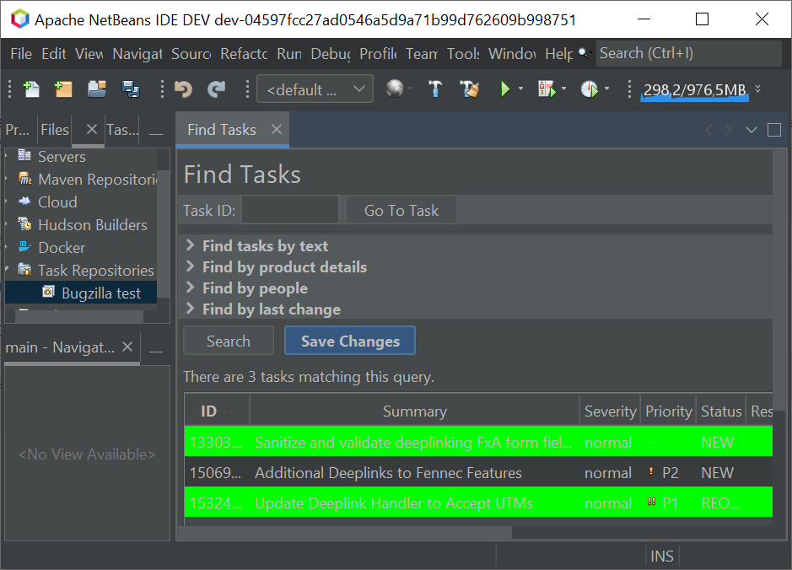Open the File menu

(x=21, y=53)
